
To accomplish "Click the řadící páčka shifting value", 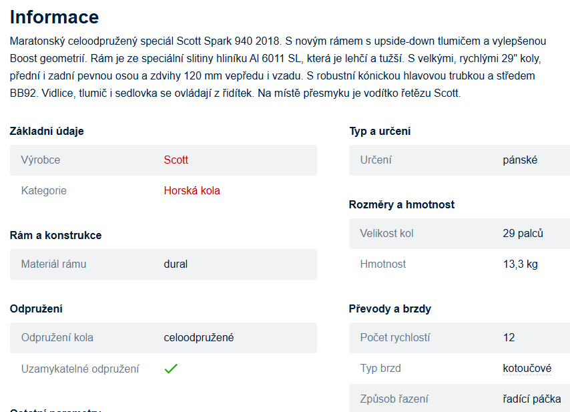I will (531, 399).
